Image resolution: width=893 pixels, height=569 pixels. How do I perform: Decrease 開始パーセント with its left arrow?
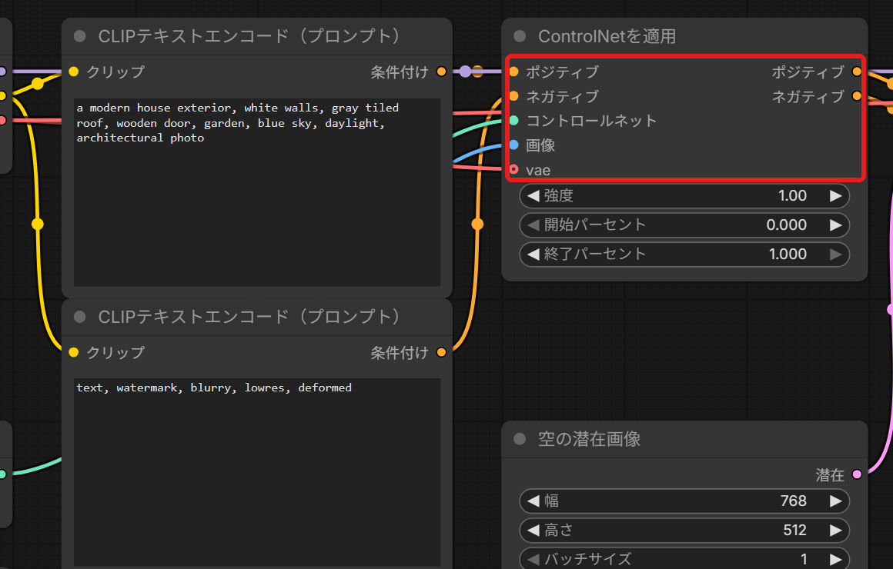533,225
